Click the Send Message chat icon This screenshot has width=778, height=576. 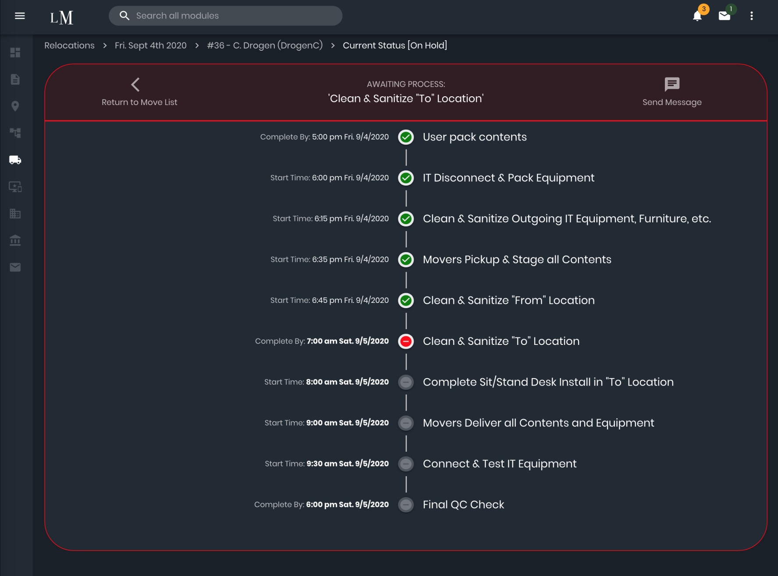coord(672,84)
